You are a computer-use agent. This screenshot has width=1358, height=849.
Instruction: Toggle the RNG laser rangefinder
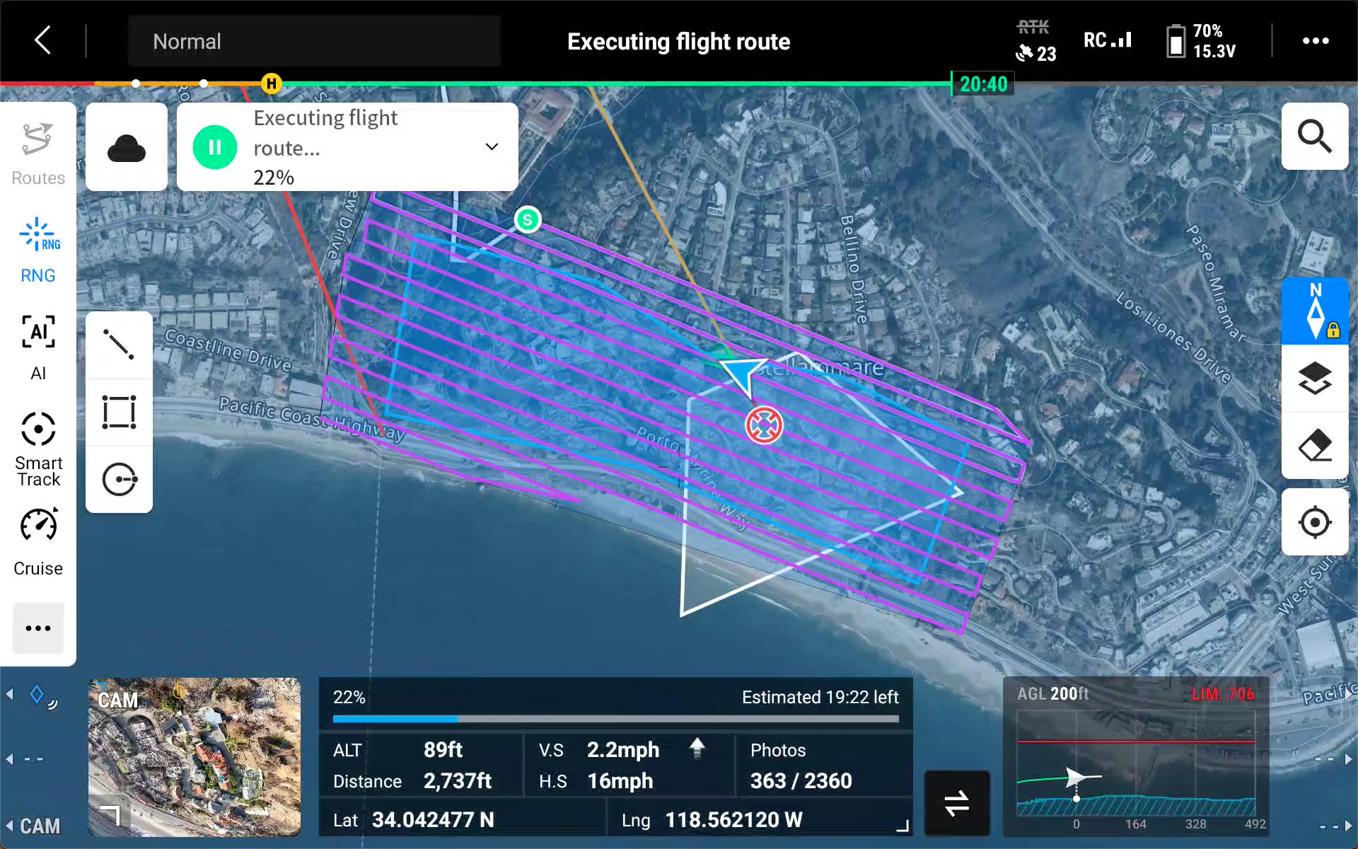(x=38, y=250)
